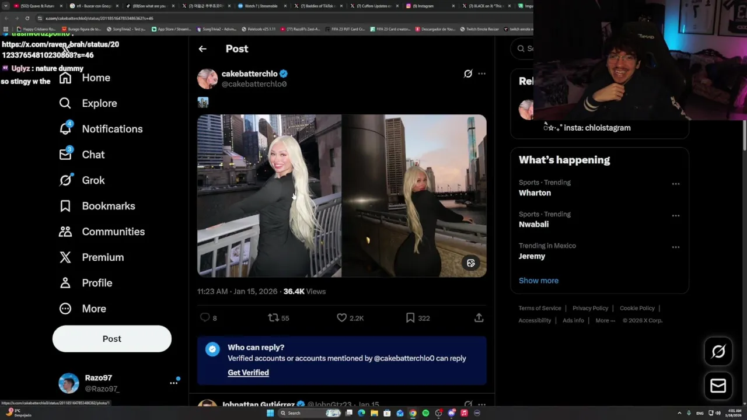The image size is (747, 420).
Task: Click the Grok image edit icon on photo
Action: click(x=471, y=263)
